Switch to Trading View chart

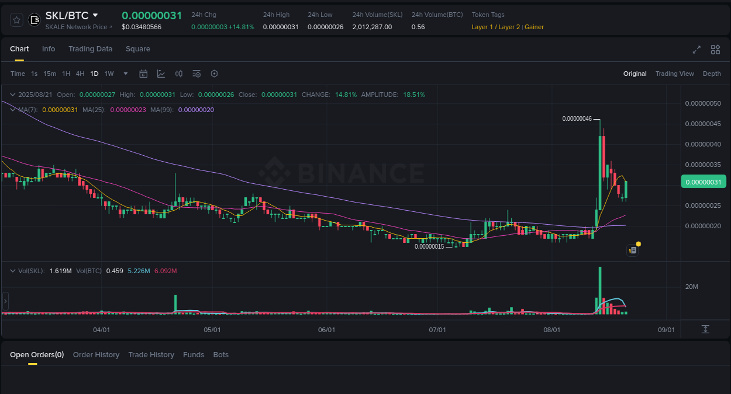tap(674, 74)
